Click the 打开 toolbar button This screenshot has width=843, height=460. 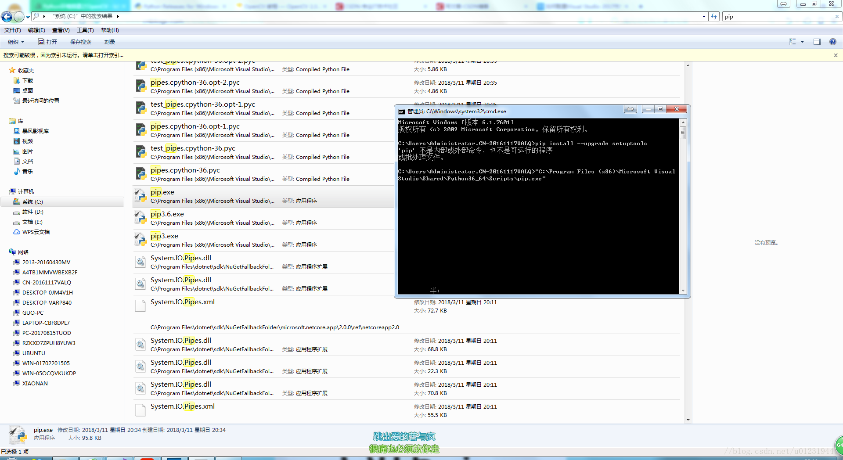point(47,42)
